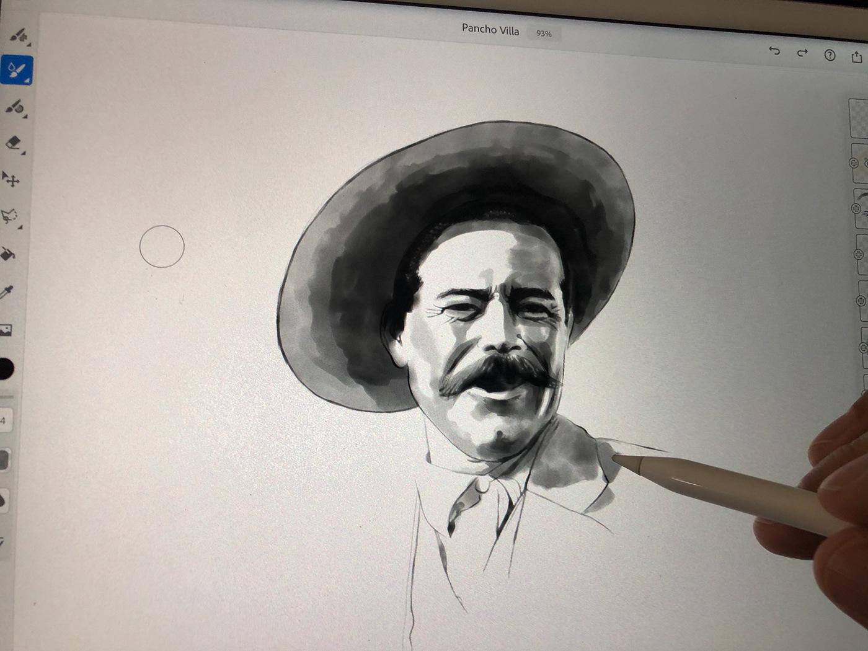Select the topmost empty layer thumbnail
Image resolution: width=868 pixels, height=651 pixels.
click(x=859, y=117)
